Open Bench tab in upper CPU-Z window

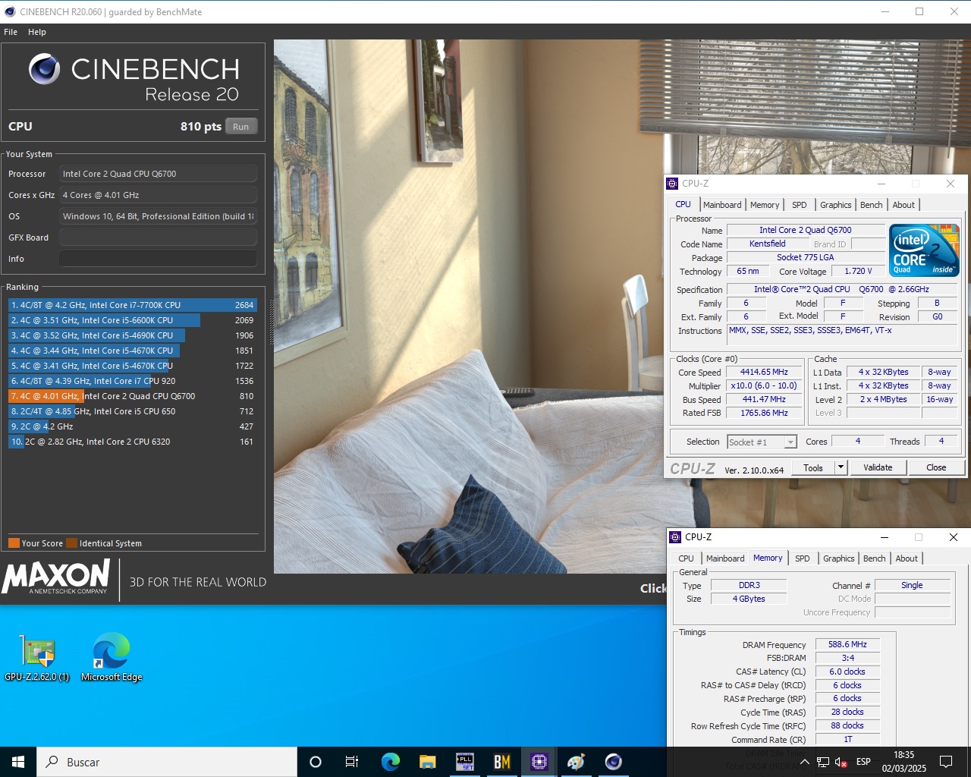coord(872,205)
